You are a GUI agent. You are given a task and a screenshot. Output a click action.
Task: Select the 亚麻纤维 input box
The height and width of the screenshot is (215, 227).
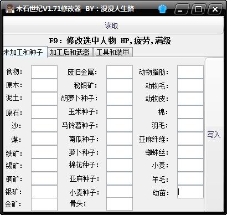190,139
